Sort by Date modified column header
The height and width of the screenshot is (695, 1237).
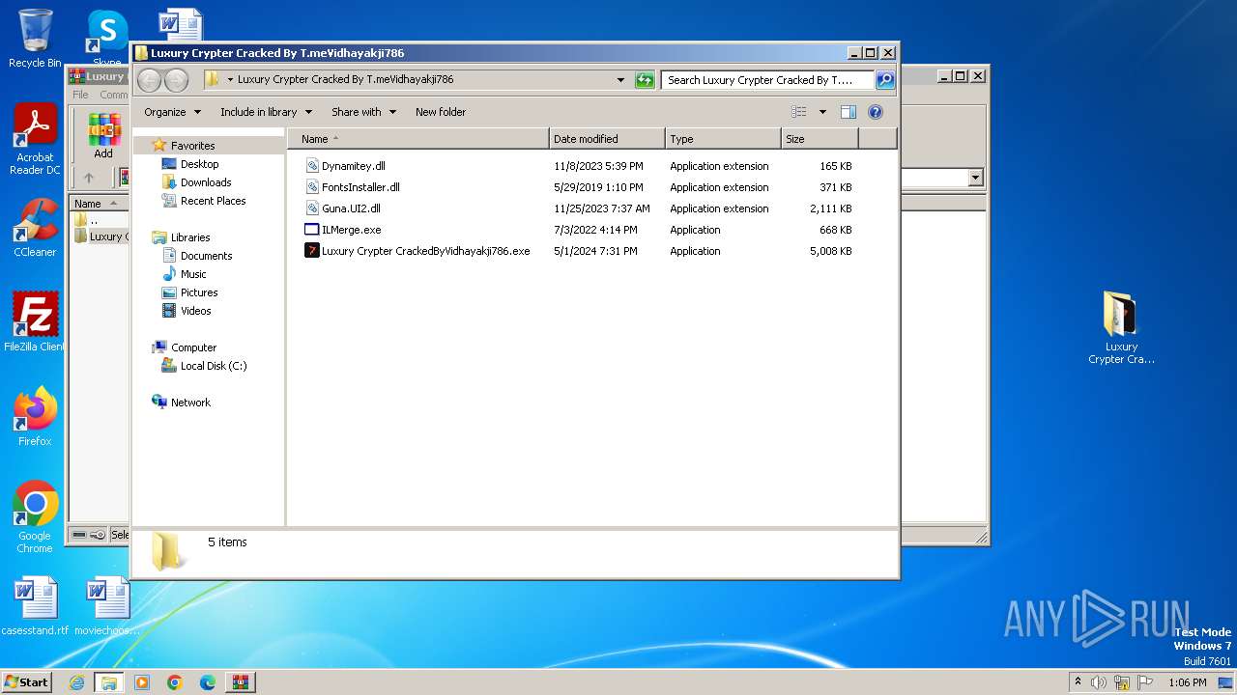point(607,139)
